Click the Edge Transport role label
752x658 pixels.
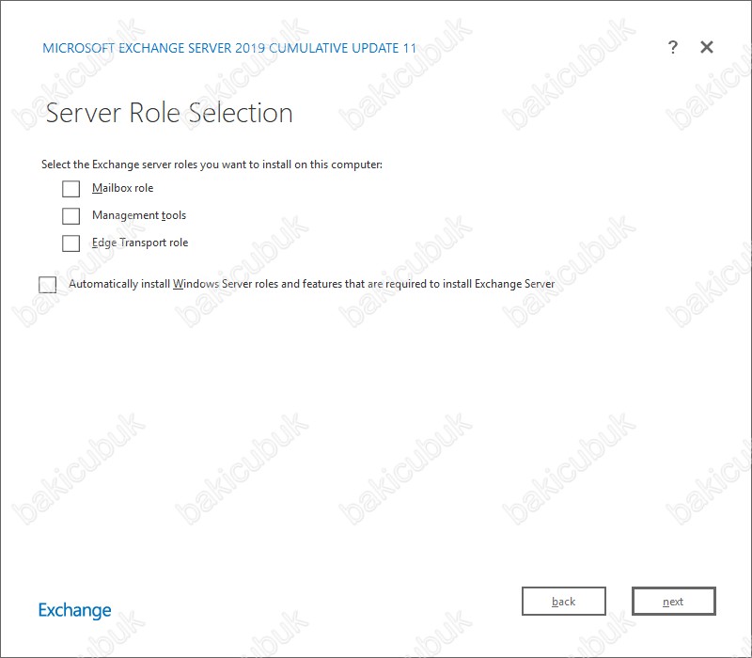click(140, 243)
